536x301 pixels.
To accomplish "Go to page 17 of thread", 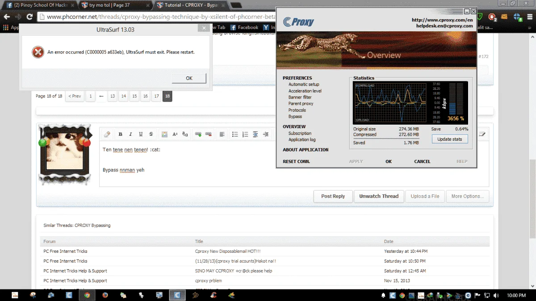I will [156, 96].
